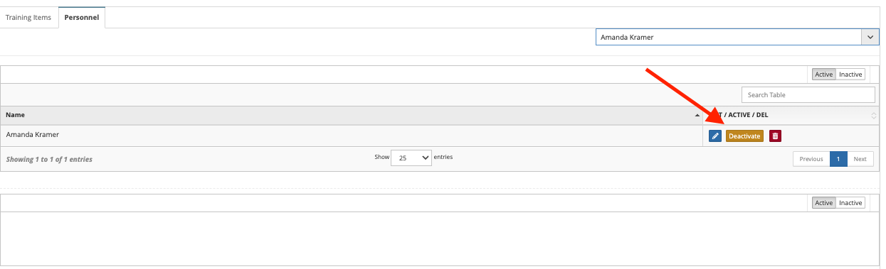Switch lower panel to Inactive filter
This screenshot has height=269, width=886.
click(x=850, y=203)
